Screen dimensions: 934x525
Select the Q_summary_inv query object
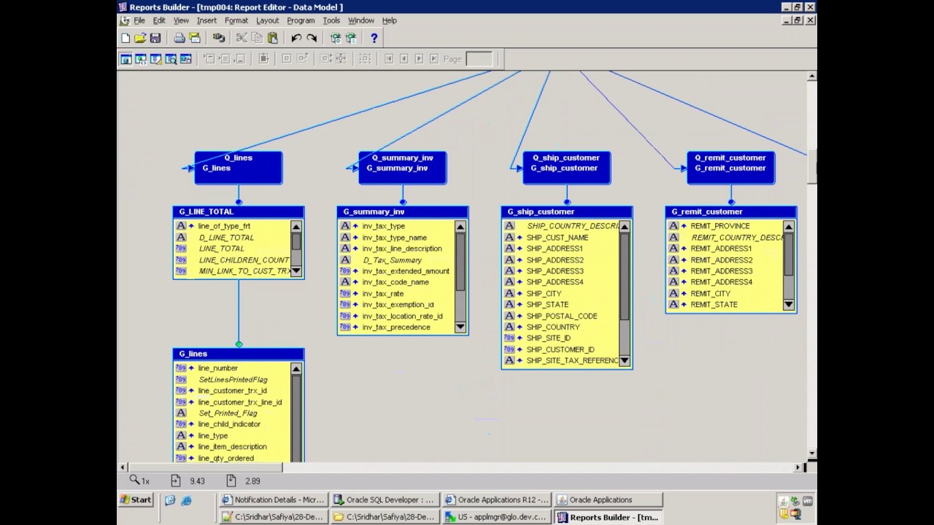403,168
